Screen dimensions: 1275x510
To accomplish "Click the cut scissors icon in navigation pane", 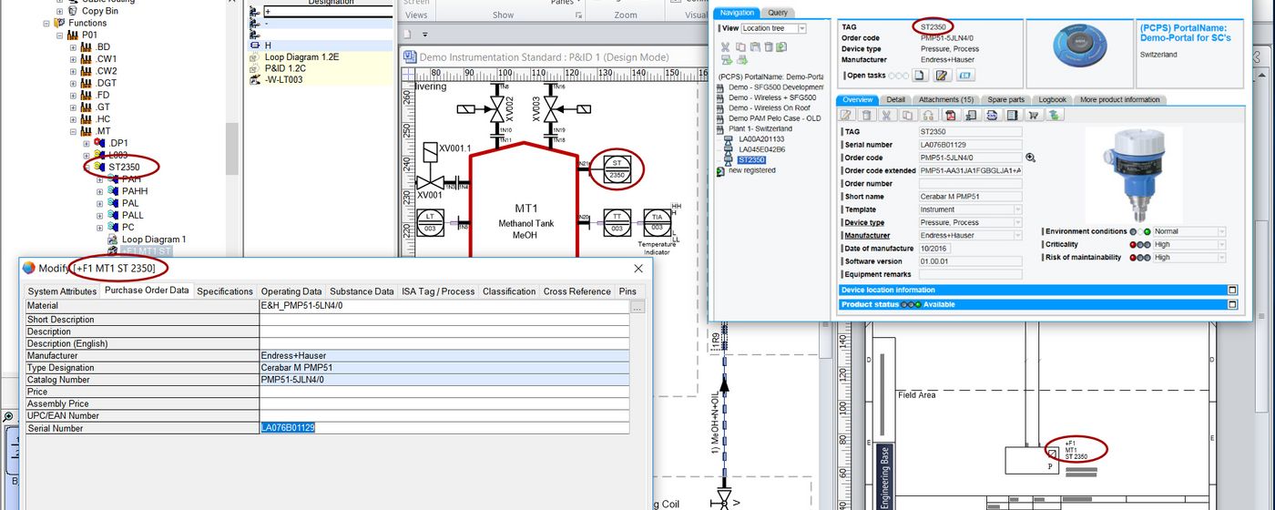I will tap(725, 46).
